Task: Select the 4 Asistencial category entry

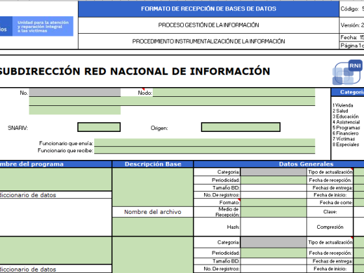Action: point(346,122)
